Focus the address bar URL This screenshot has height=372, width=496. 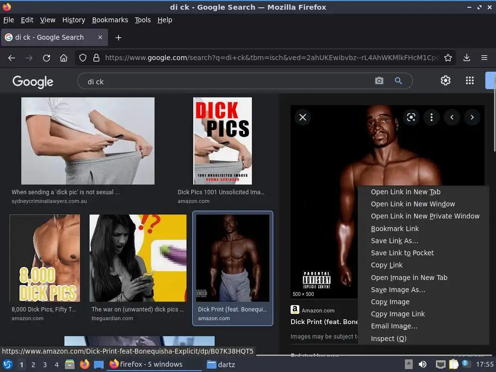tap(272, 58)
